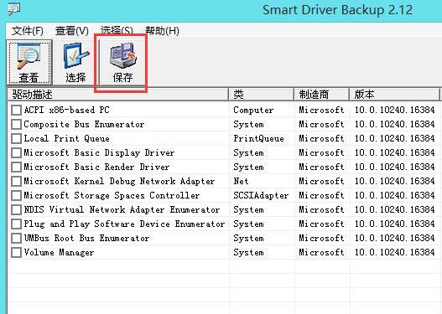The width and height of the screenshot is (442, 314).
Task: Select Microsoft Storage Spaces Controller name
Action: pos(112,196)
